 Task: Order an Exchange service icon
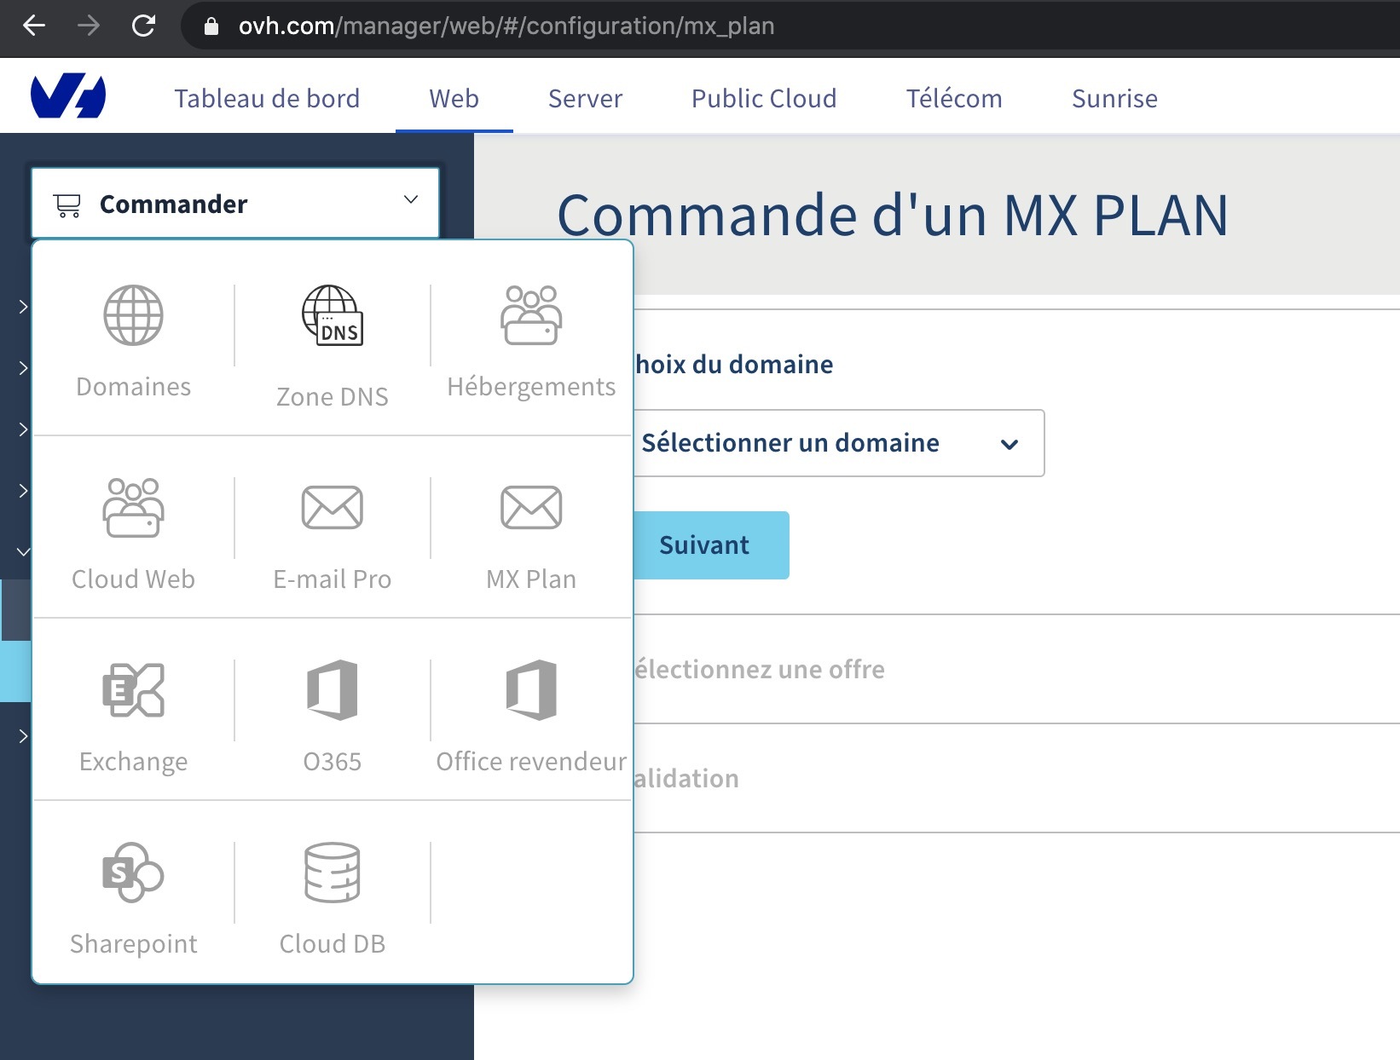133,690
